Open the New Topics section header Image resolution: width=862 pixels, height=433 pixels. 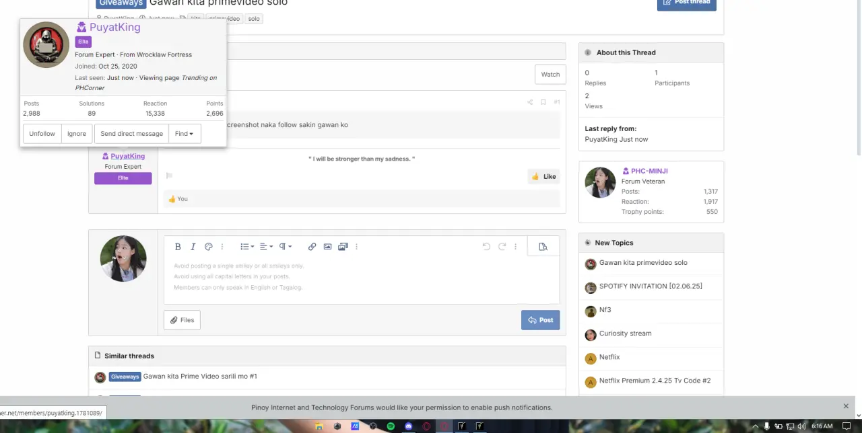pyautogui.click(x=614, y=243)
